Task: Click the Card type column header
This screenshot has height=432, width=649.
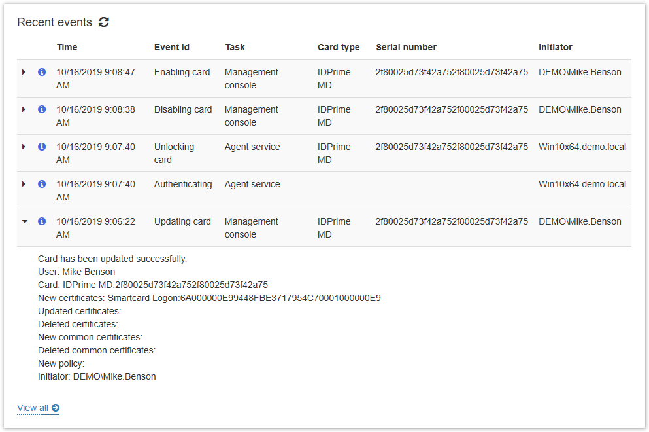Action: [x=339, y=47]
